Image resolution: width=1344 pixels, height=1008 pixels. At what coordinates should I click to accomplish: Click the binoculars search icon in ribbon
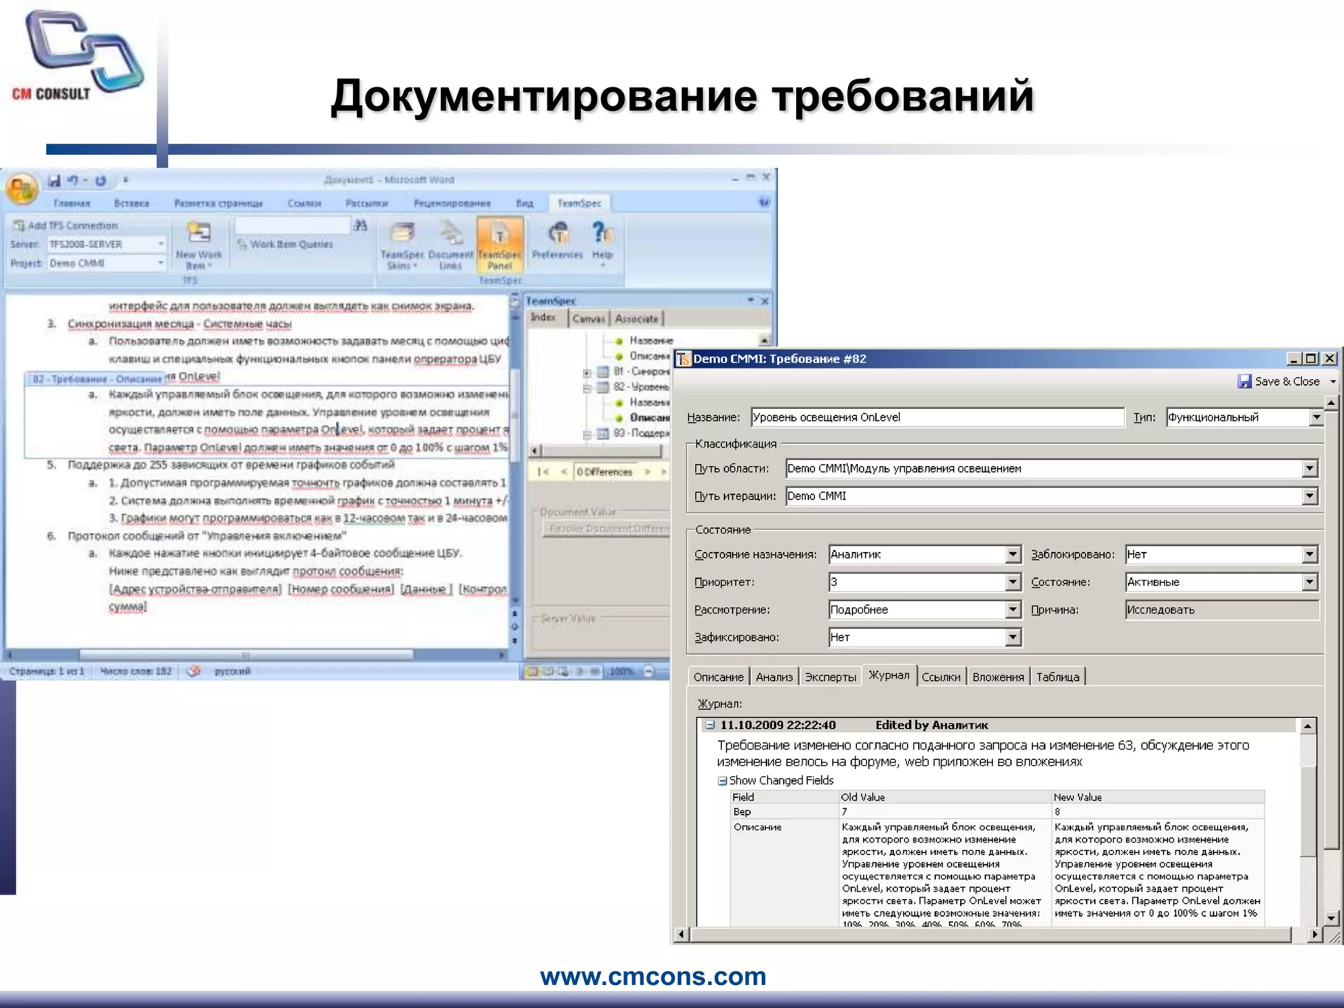[360, 226]
